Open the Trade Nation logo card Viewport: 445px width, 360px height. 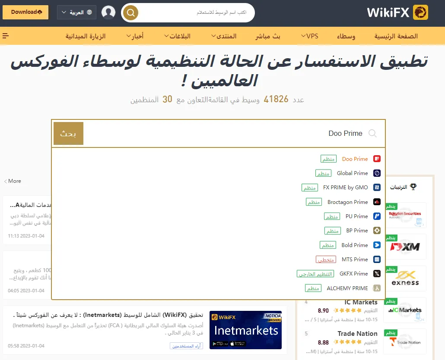405,341
